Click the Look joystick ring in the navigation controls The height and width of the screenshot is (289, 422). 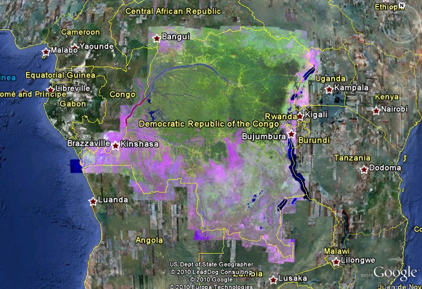[x=401, y=24]
